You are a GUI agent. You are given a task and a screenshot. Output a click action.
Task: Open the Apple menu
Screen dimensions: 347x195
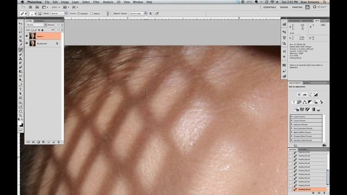point(22,2)
